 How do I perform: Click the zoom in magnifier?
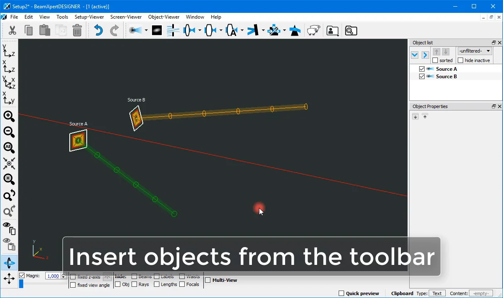[x=9, y=116]
